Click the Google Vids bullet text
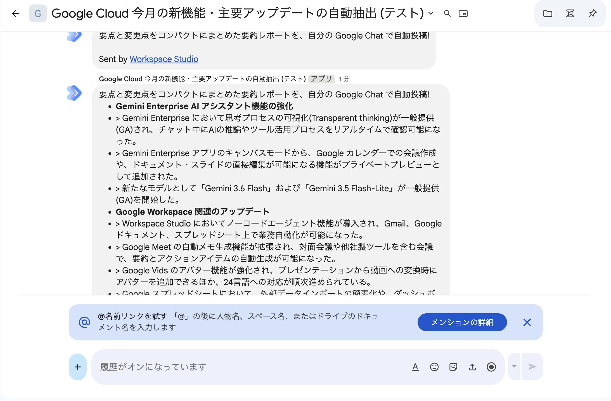The height and width of the screenshot is (401, 611). (x=276, y=276)
